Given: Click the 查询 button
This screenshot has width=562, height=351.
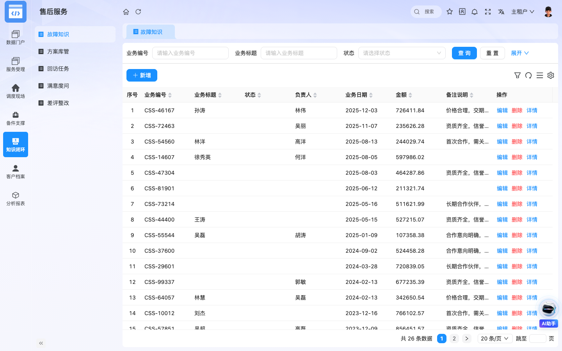Looking at the screenshot, I should click(x=464, y=53).
